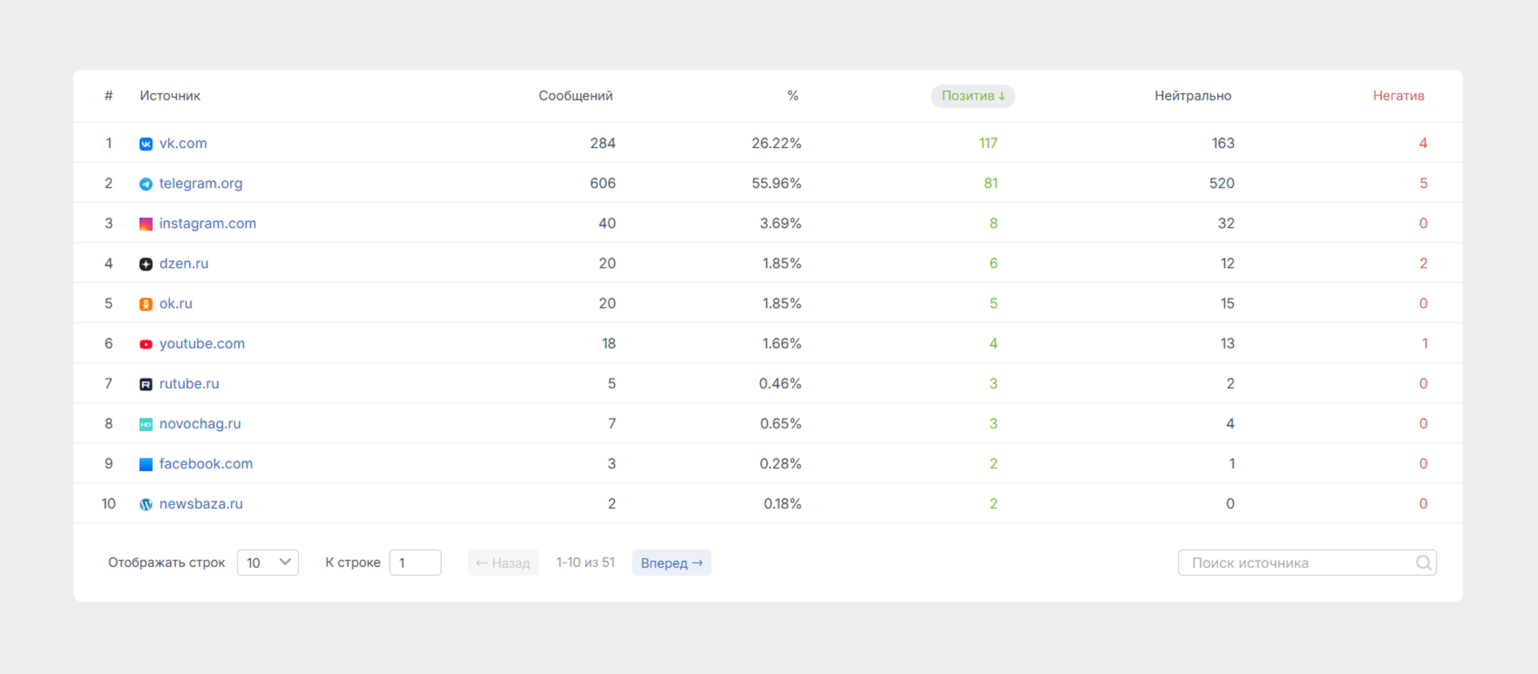
Task: Click the 26.22% share of vk.com
Action: [x=776, y=143]
